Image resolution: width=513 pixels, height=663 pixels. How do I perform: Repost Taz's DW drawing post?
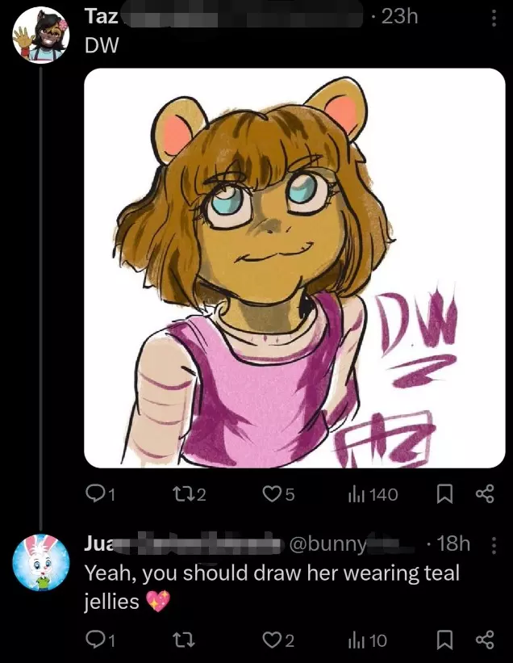coord(190,494)
